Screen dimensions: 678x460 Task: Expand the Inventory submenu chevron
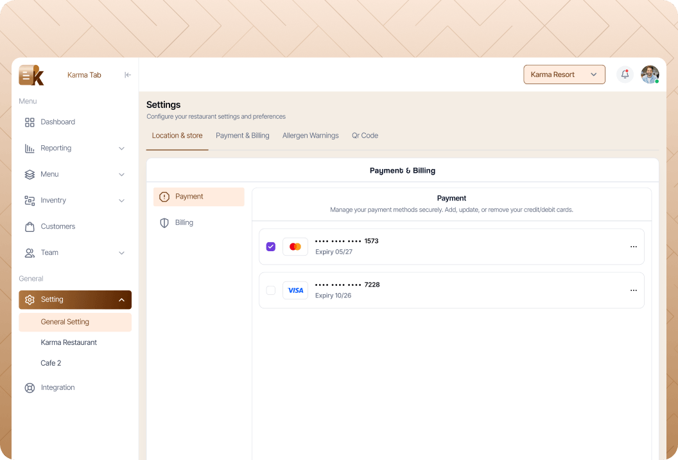(121, 201)
